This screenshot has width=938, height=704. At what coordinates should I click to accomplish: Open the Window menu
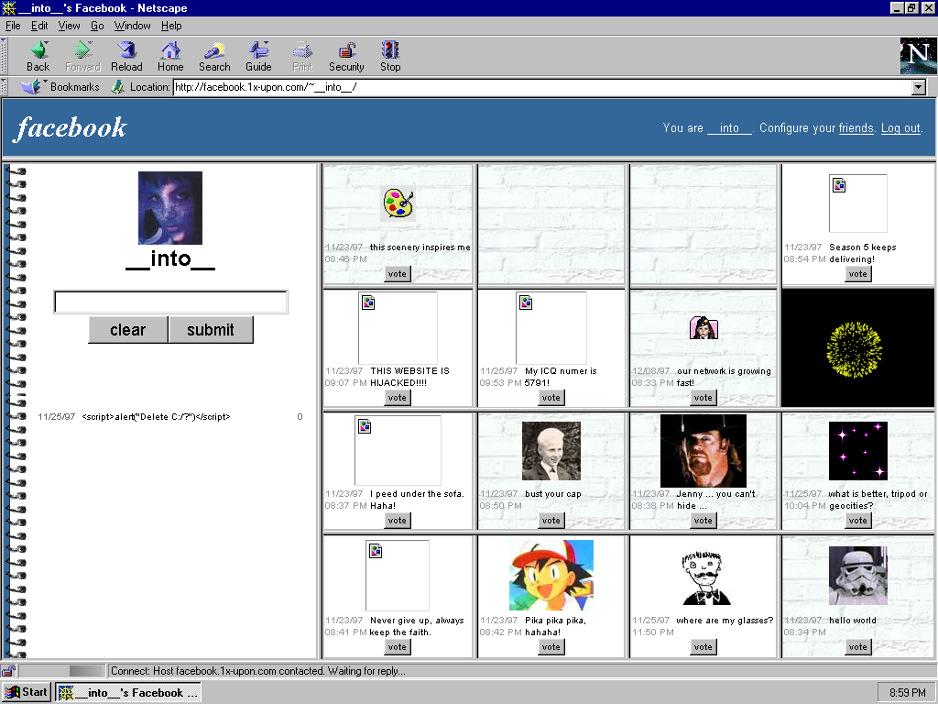pyautogui.click(x=133, y=26)
